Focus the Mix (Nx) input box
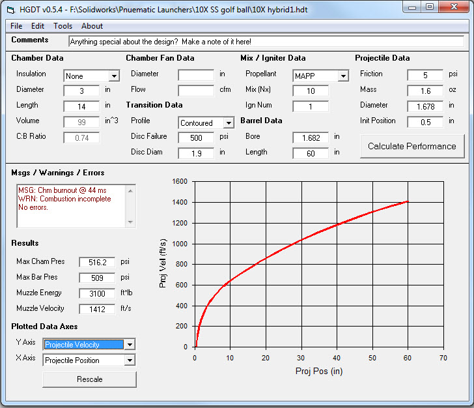Screen dimensions: 474x408 click(310, 91)
